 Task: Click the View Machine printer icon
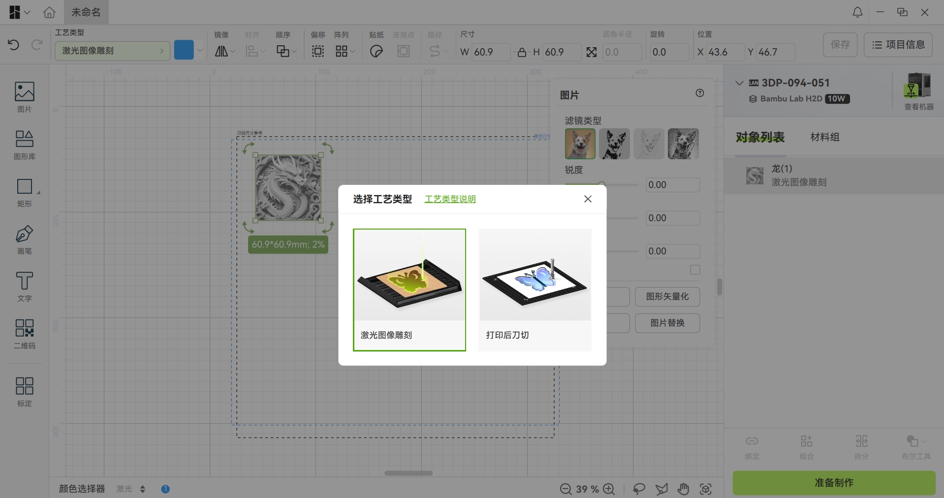(x=918, y=91)
